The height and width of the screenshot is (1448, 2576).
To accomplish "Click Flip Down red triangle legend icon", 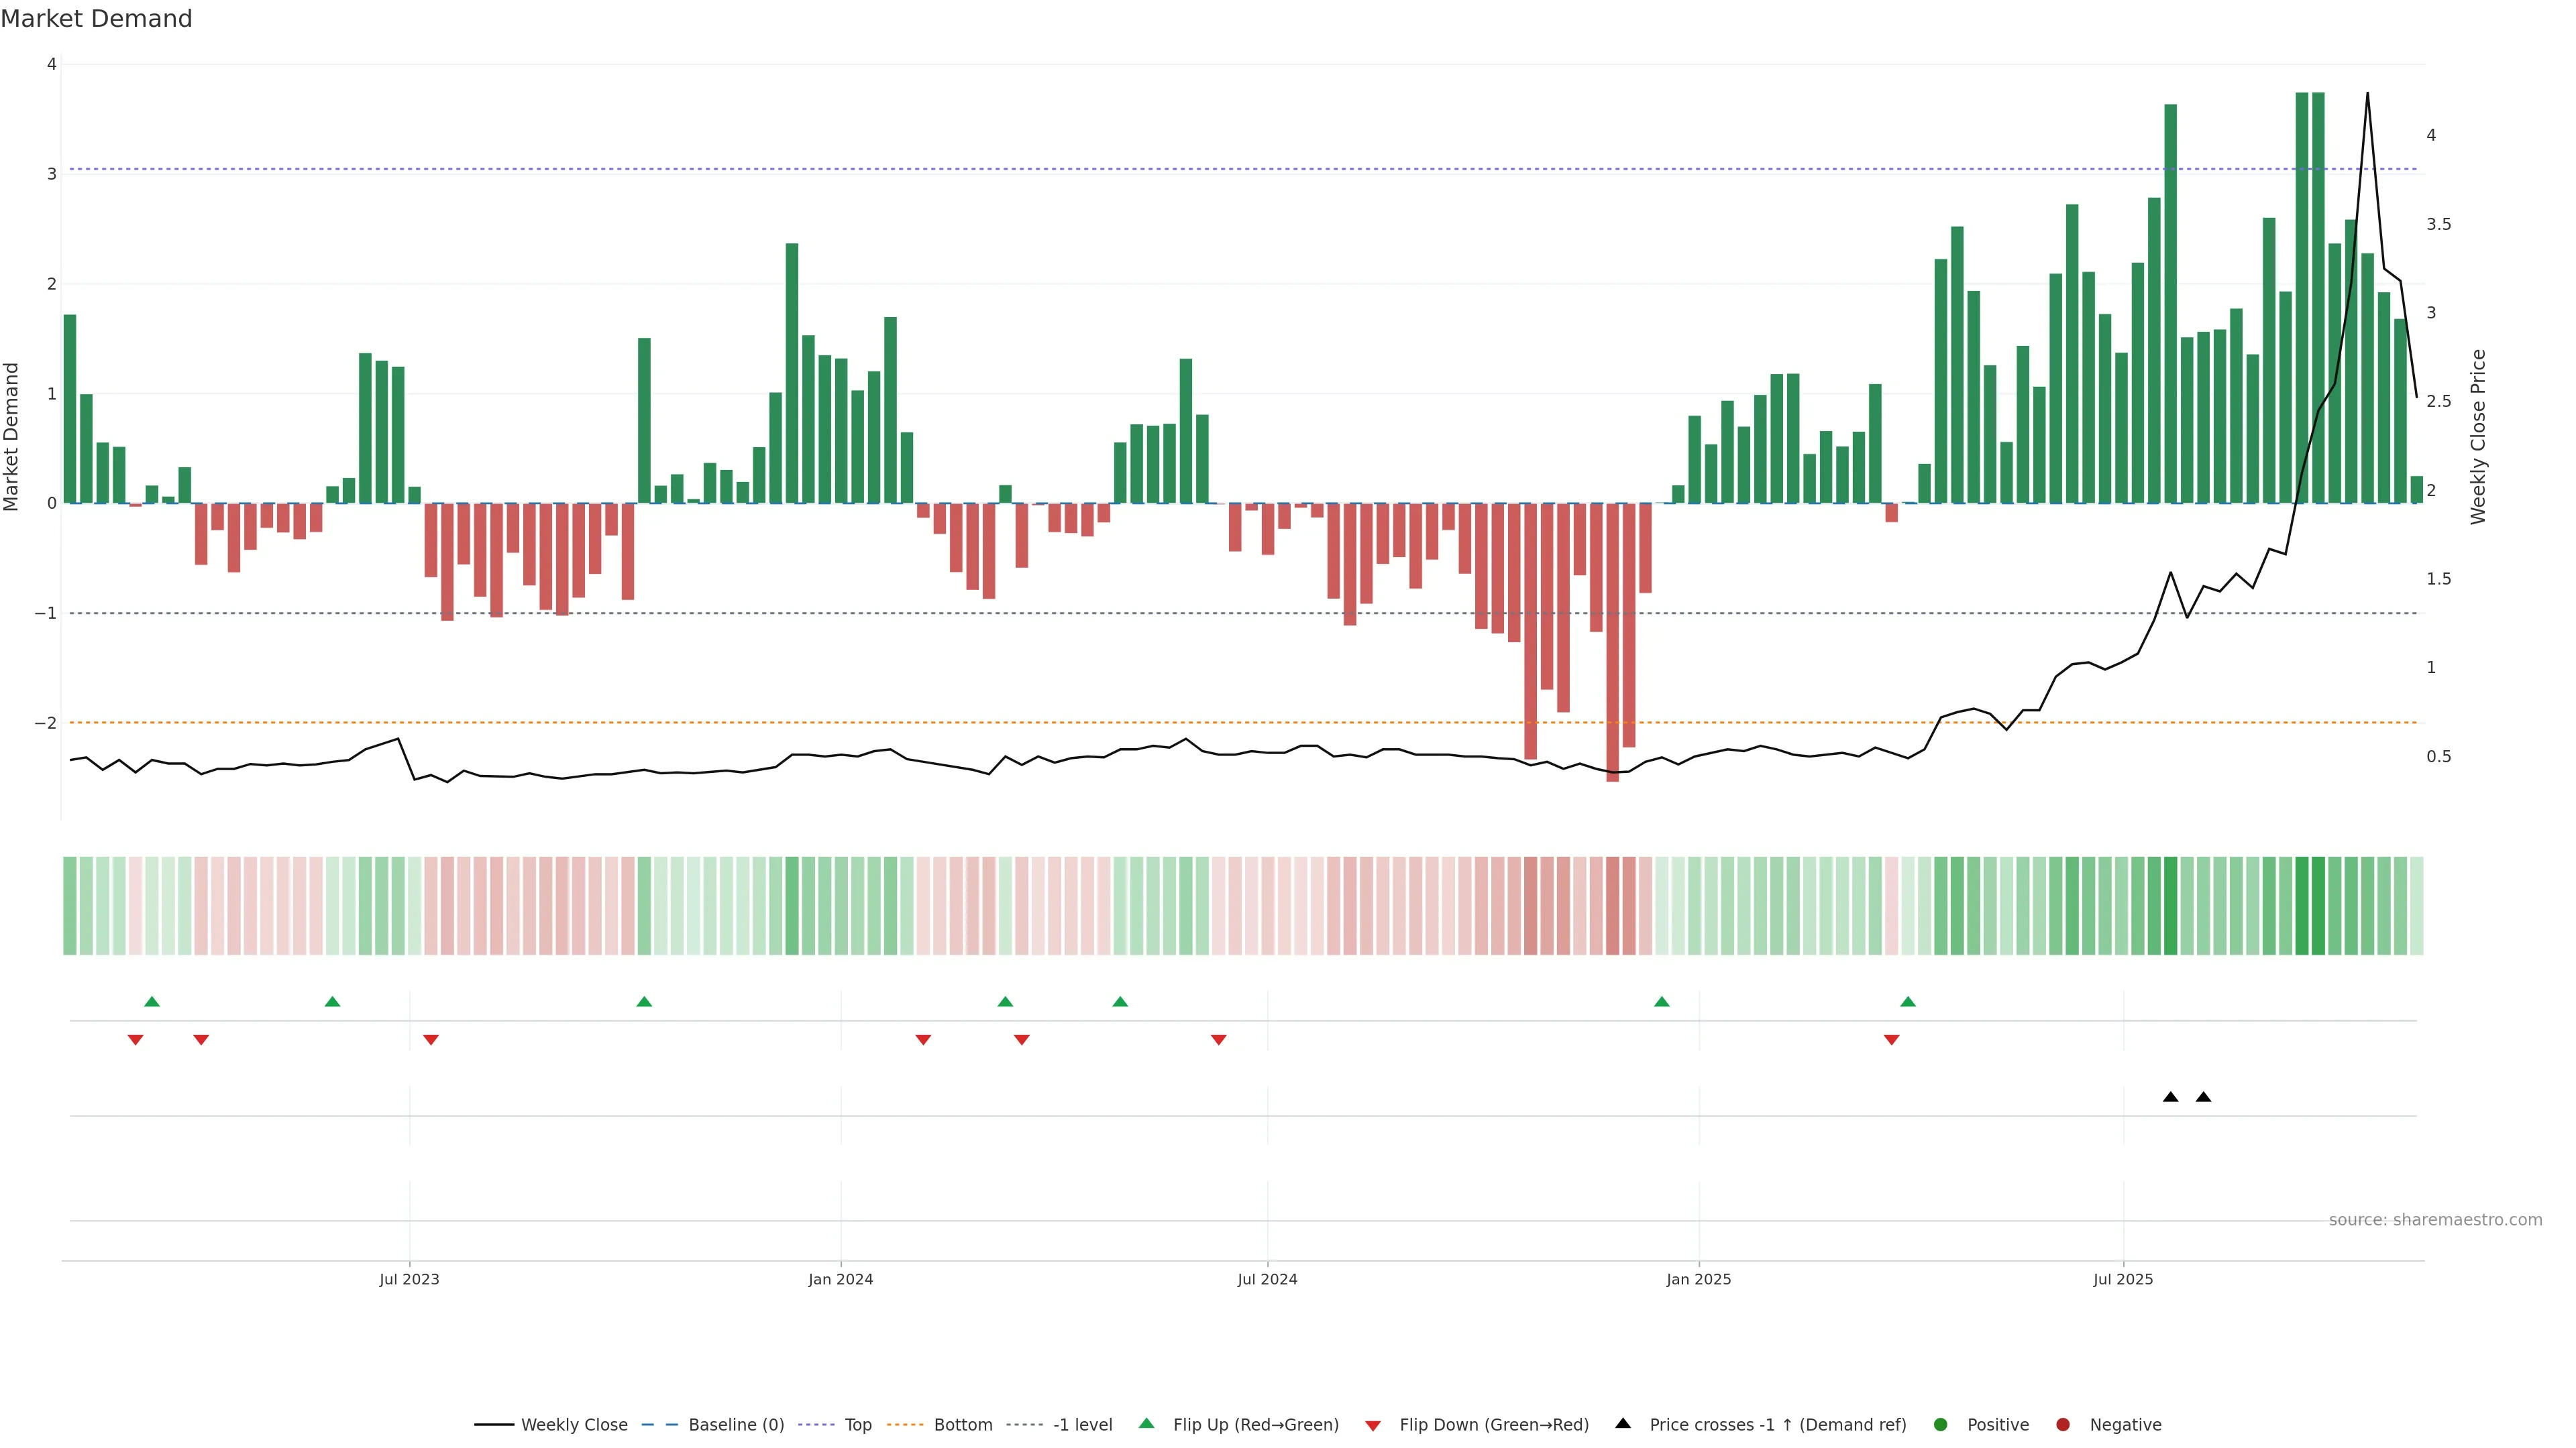I will [1373, 1425].
